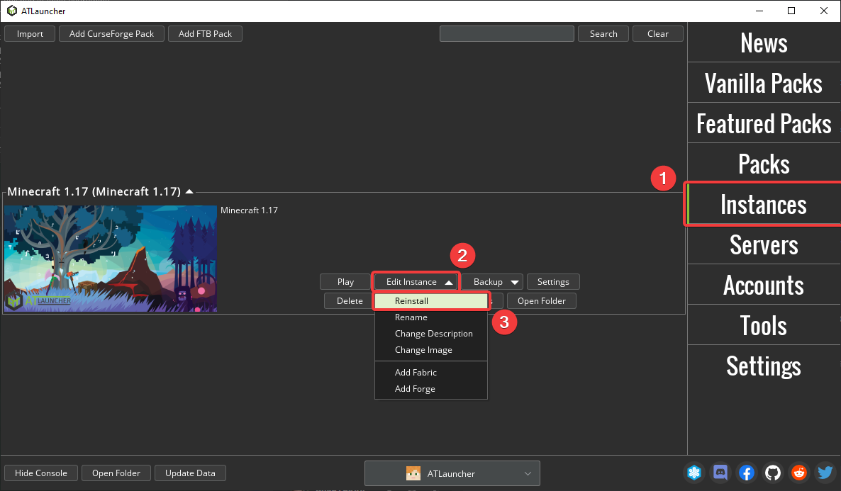Collapse the Minecraft 1.17 instance header arrow
This screenshot has height=491, width=841.
pos(189,191)
